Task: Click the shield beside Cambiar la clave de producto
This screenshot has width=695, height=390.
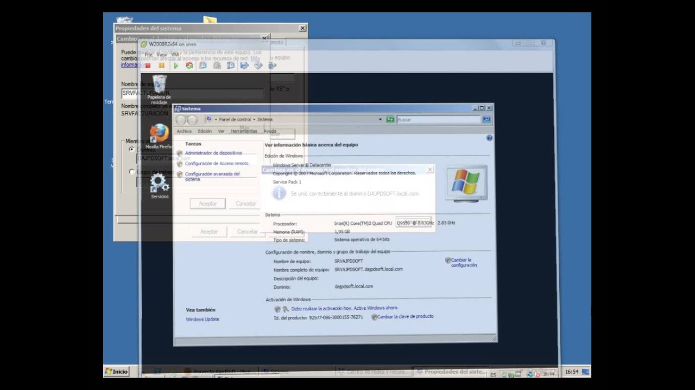Action: 374,317
